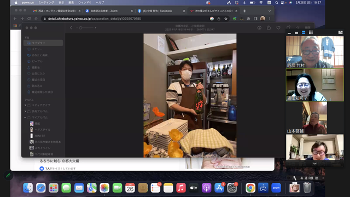Viewport: 350px width, 197px height.
Task: Open the Chrome three-dot menu
Action: (x=270, y=19)
